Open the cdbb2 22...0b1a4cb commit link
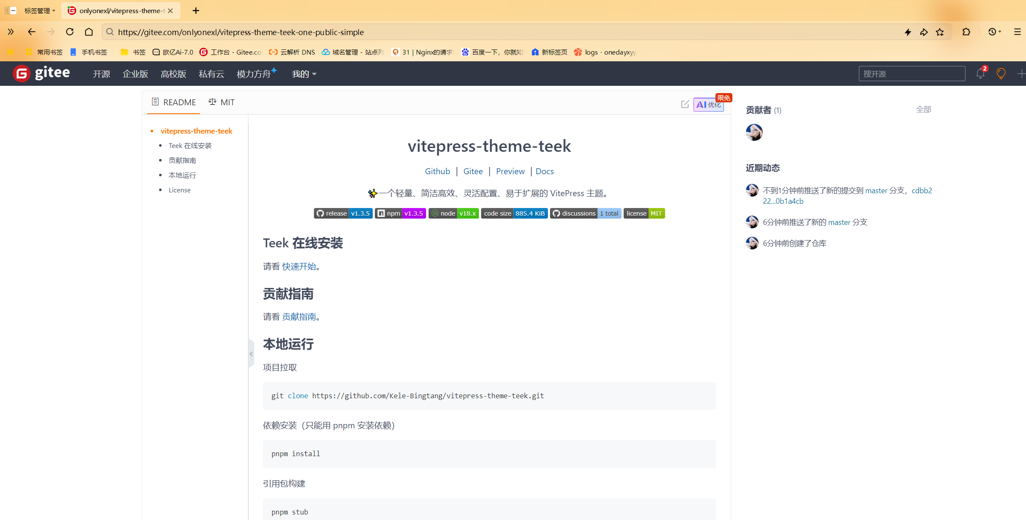Image resolution: width=1026 pixels, height=520 pixels. (x=847, y=196)
